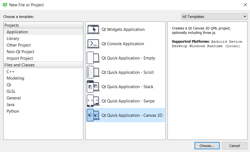The width and height of the screenshot is (250, 152).
Task: Select the Import Project category
Action: pyautogui.click(x=43, y=58)
